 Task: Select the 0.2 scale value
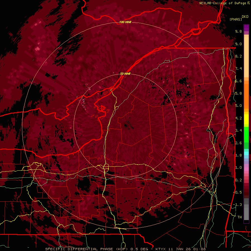coord(238,180)
